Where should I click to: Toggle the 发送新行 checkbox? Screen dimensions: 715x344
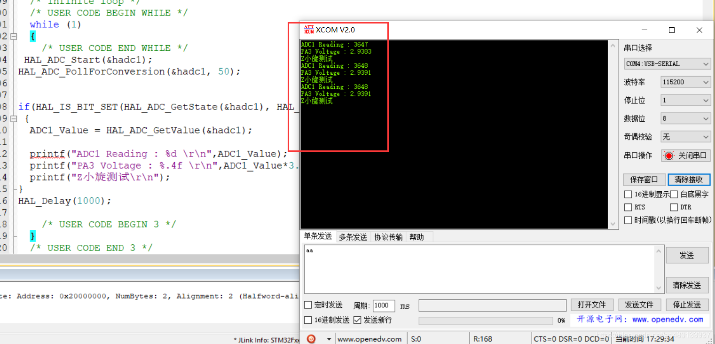pos(357,320)
